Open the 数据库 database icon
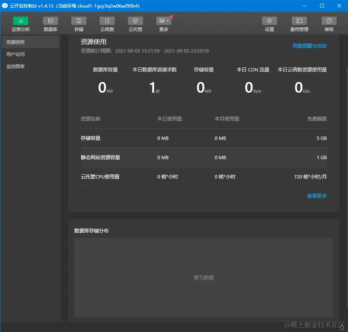The width and height of the screenshot is (348, 332). coord(50,21)
